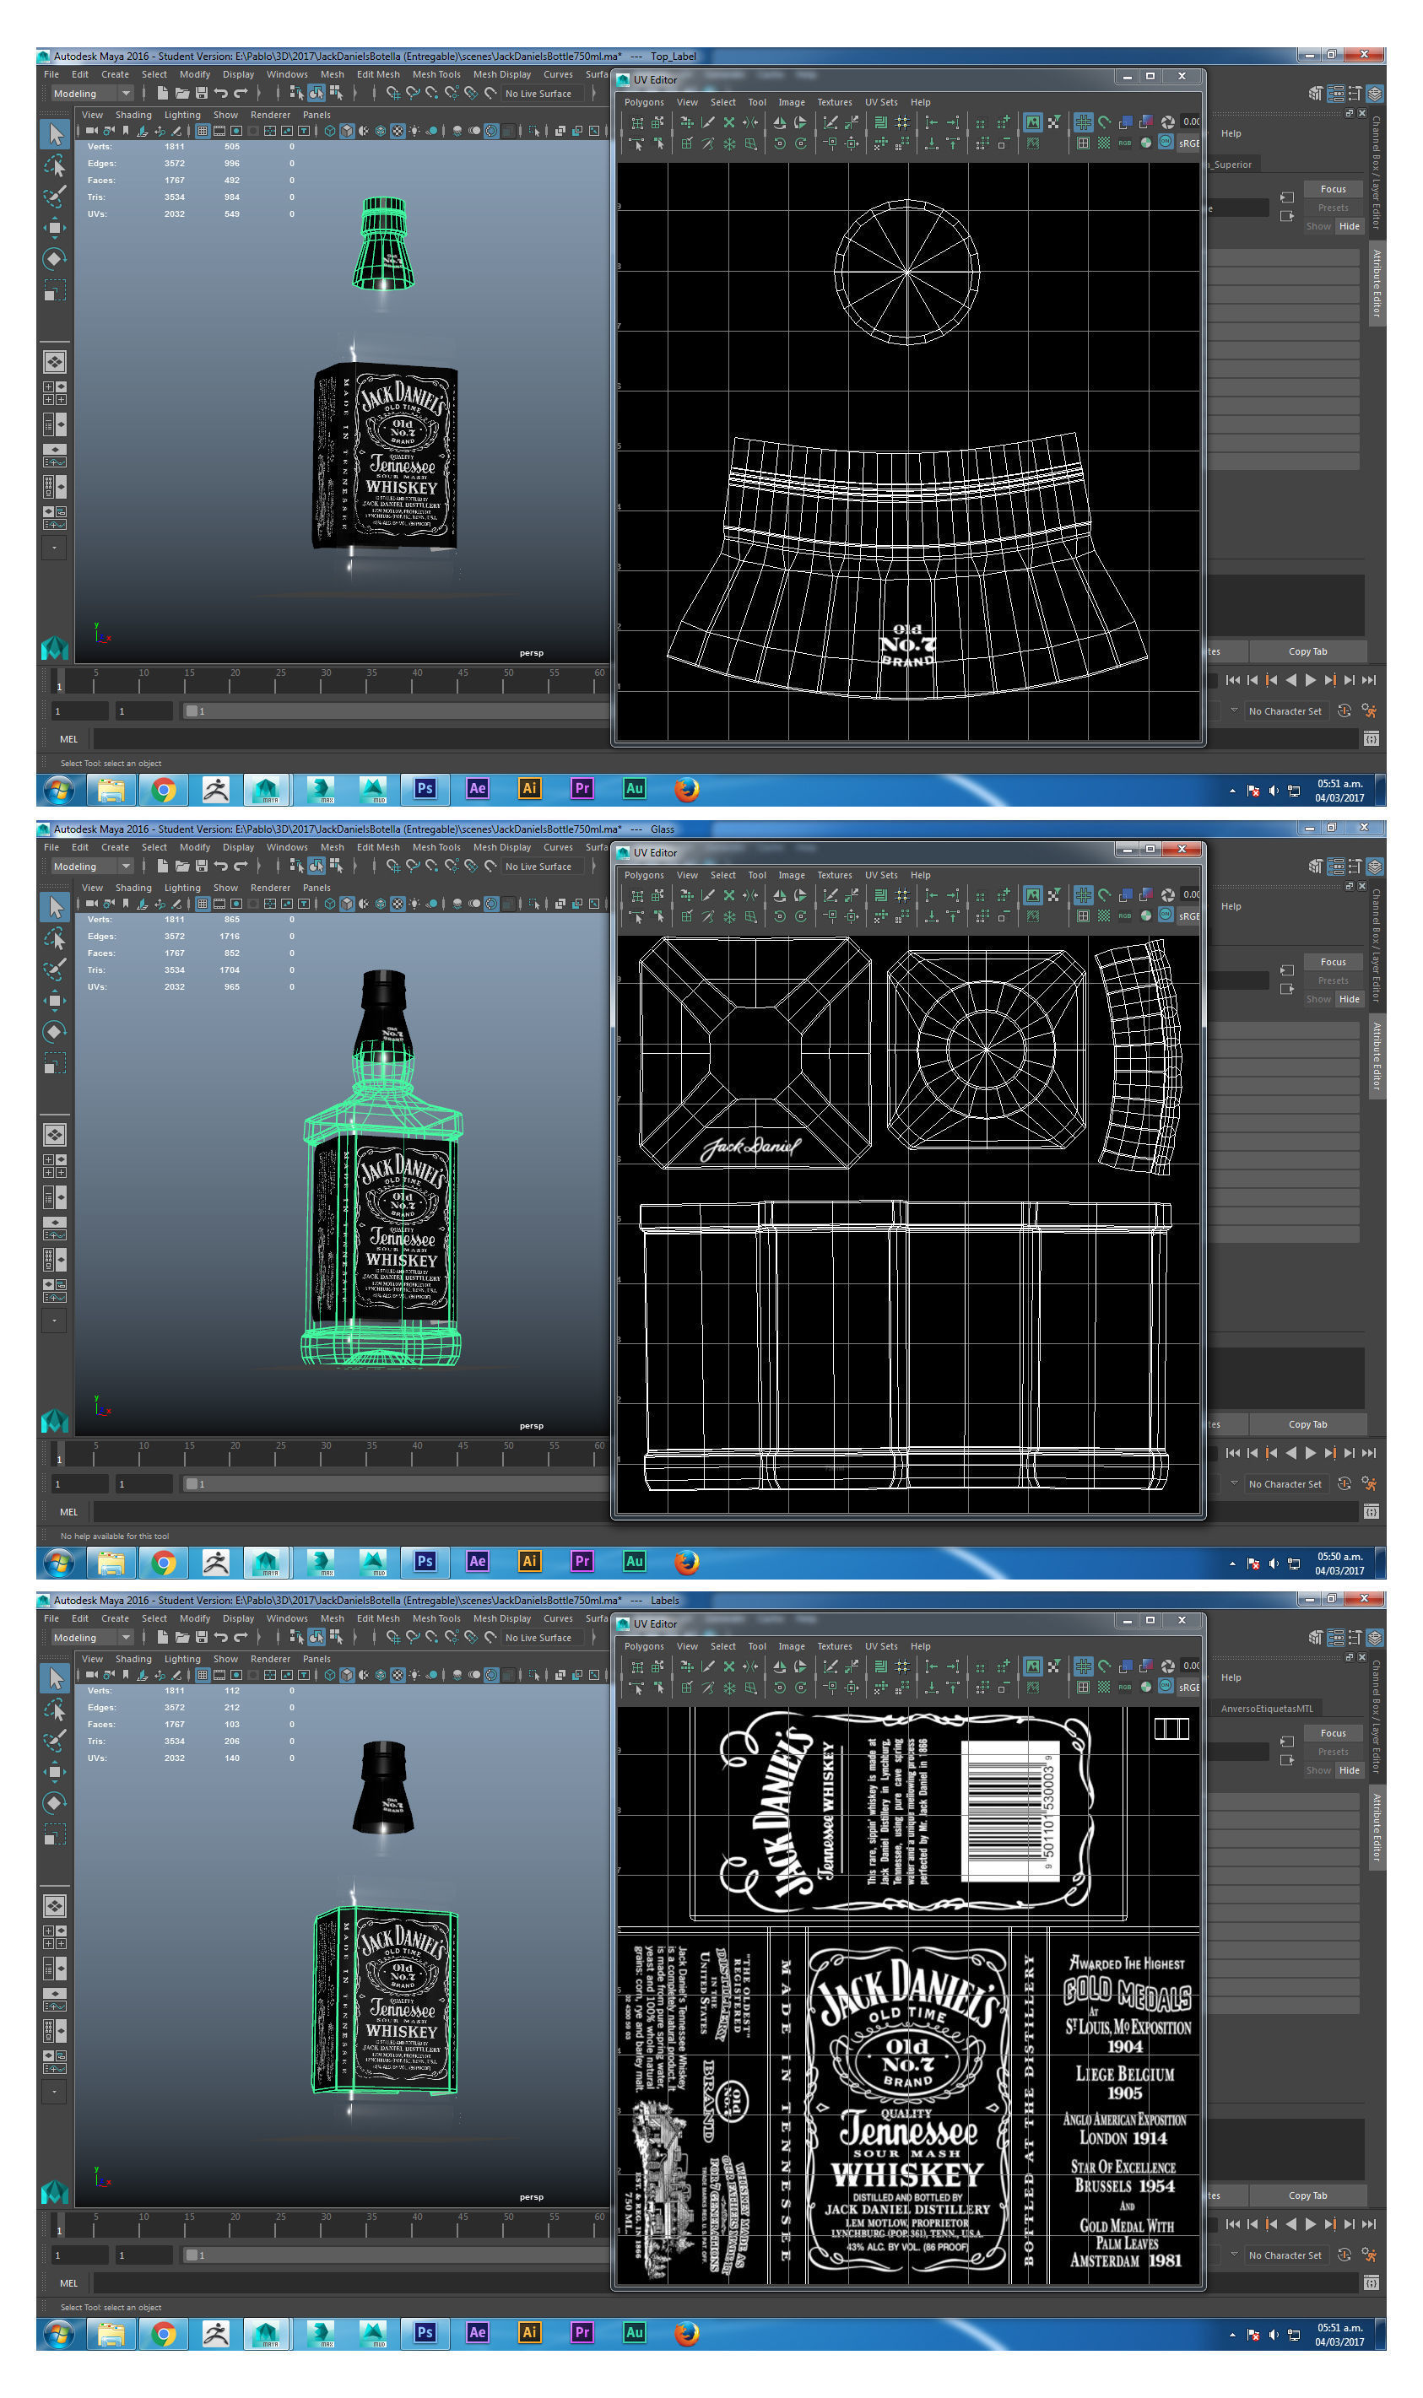
Task: Click Copy Tab button in Labels window
Action: click(x=1308, y=2195)
